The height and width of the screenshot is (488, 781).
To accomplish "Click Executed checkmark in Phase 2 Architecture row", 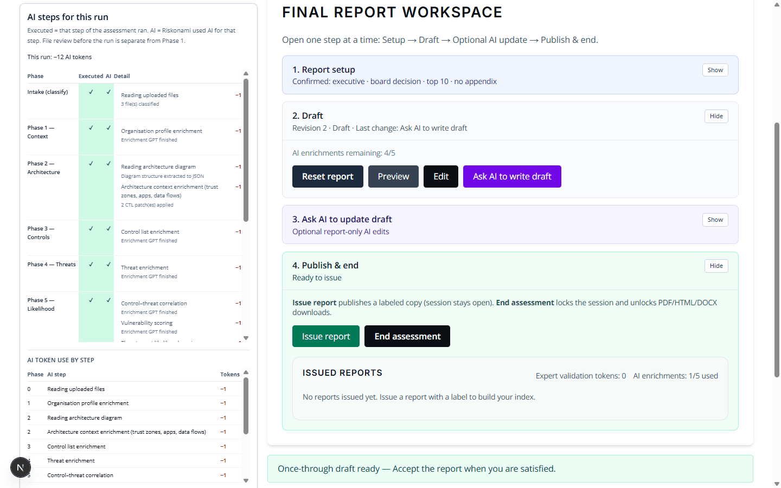I will pyautogui.click(x=91, y=164).
